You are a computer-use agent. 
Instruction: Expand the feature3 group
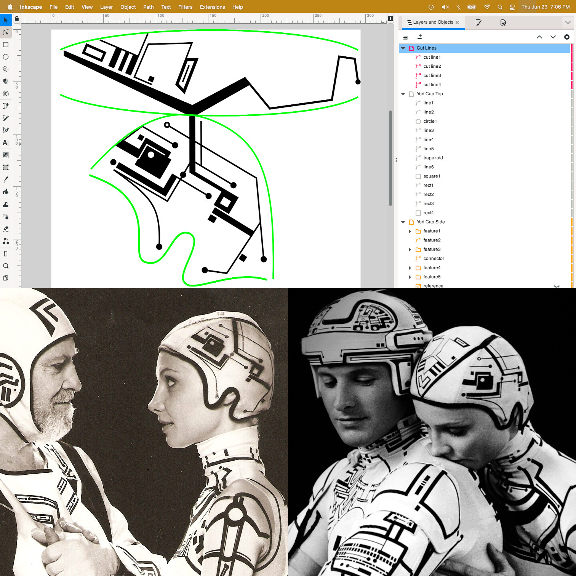click(410, 250)
